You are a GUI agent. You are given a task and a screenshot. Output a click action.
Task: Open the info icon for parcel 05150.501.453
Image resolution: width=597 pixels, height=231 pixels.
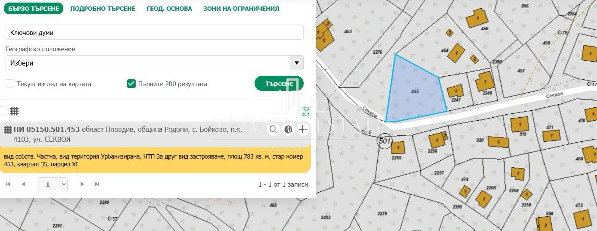point(288,129)
